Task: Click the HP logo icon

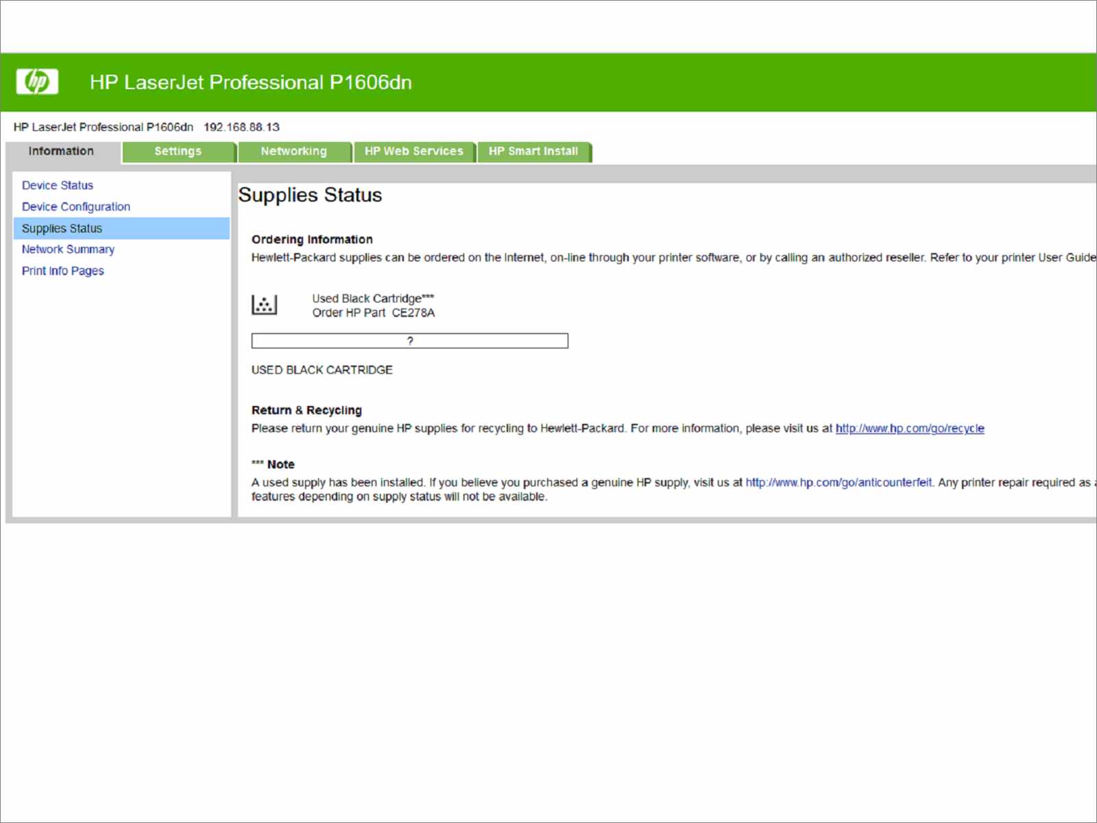Action: 37,82
